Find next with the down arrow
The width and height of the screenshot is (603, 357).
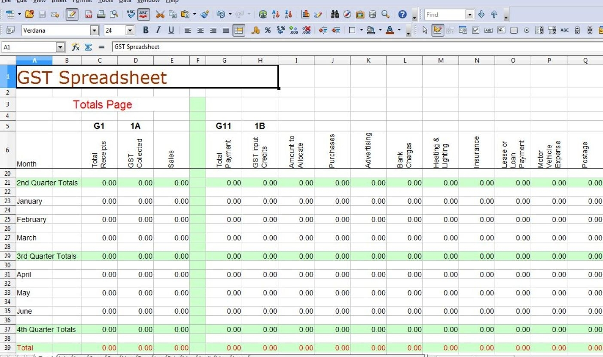(x=481, y=15)
